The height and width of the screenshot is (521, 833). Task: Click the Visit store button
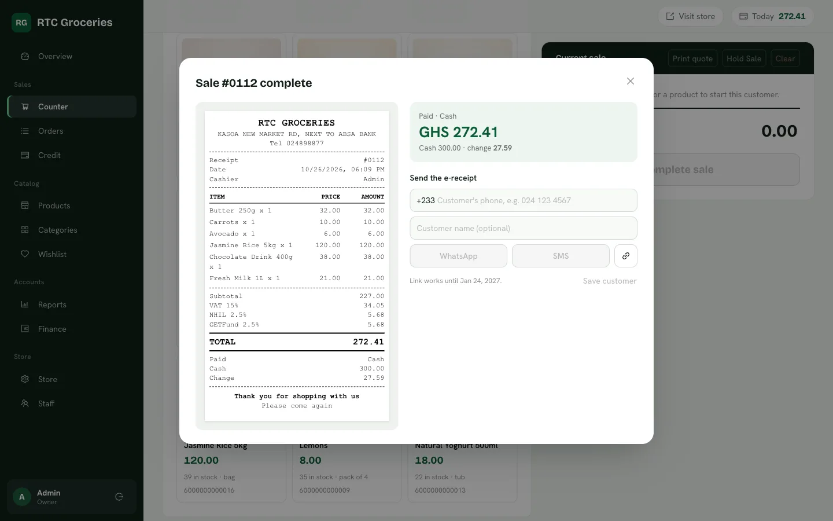(x=691, y=16)
